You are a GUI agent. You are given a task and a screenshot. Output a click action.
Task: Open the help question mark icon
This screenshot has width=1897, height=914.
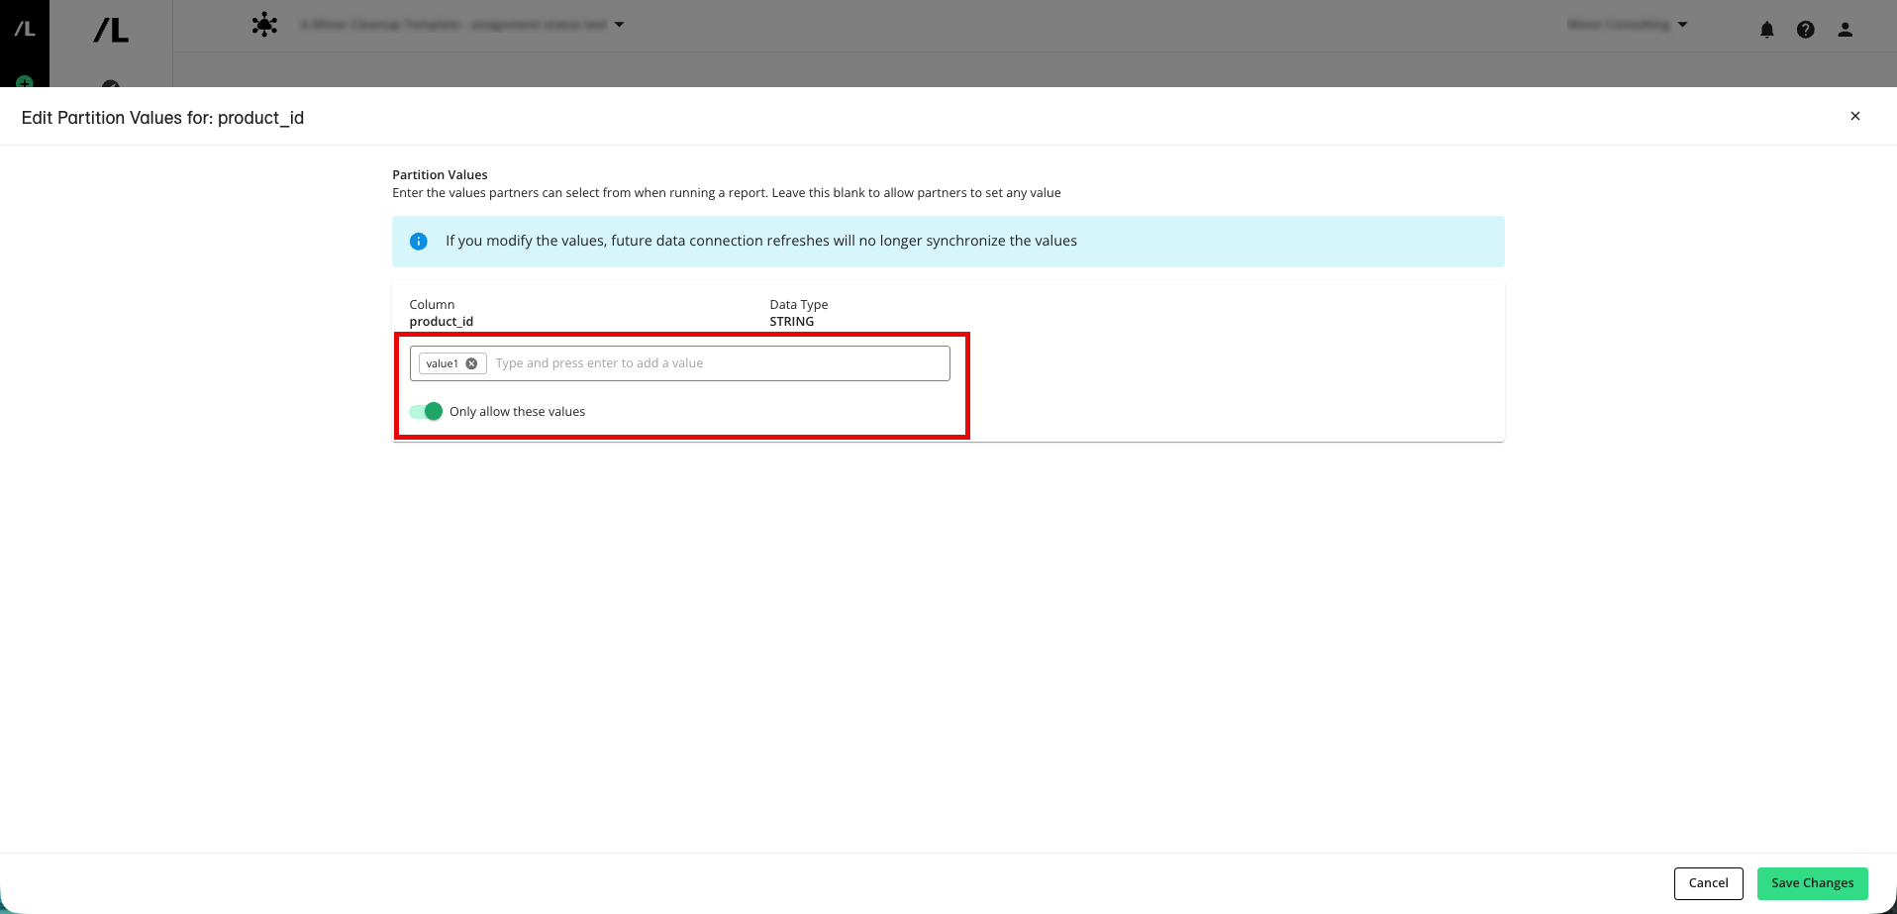[1806, 30]
